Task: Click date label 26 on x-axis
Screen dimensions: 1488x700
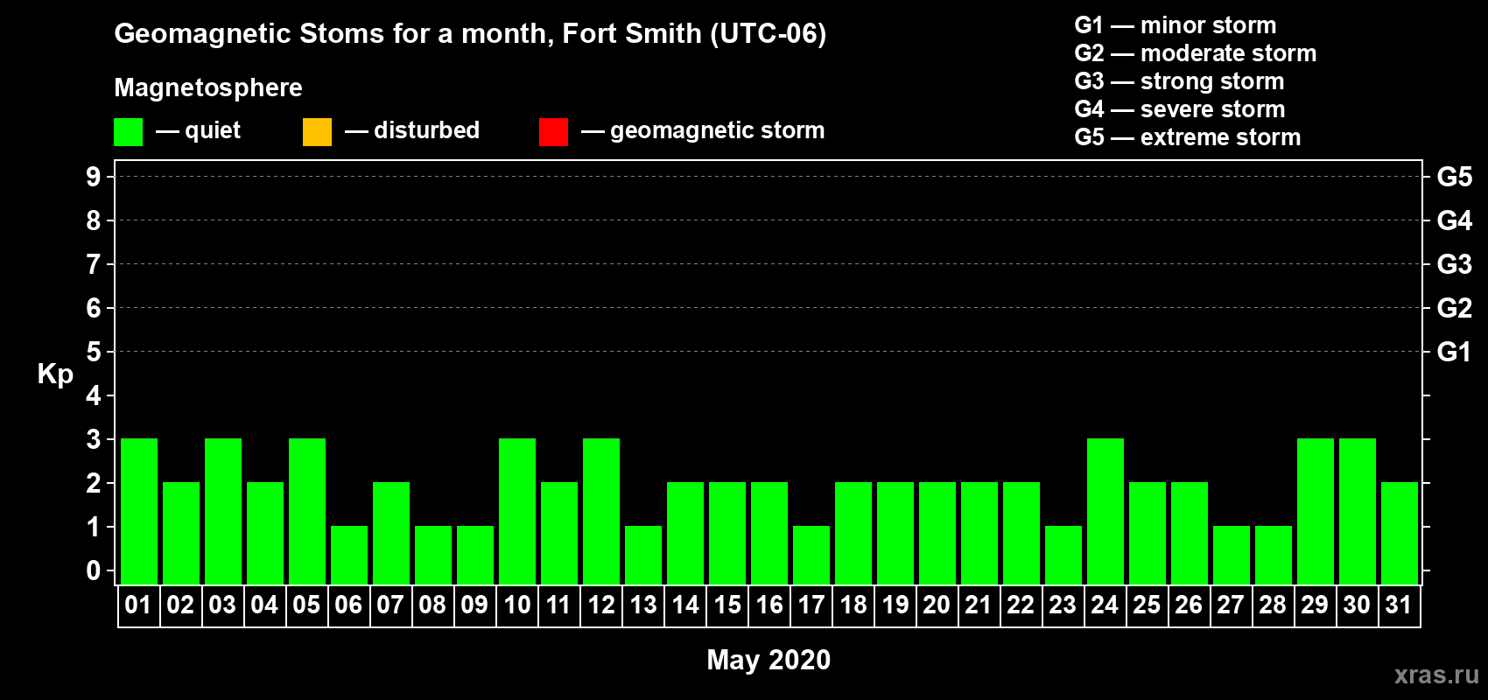Action: click(1189, 605)
